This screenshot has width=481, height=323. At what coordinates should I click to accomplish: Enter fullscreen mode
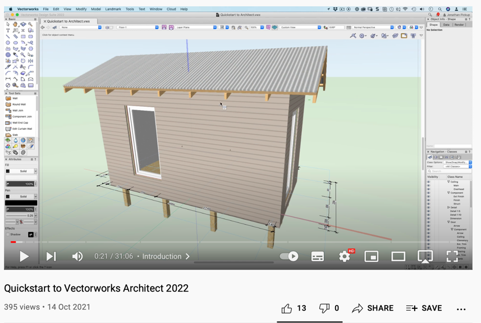[452, 256]
